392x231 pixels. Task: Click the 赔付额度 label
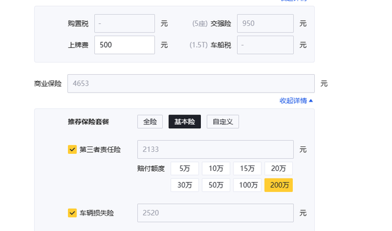[151, 169]
